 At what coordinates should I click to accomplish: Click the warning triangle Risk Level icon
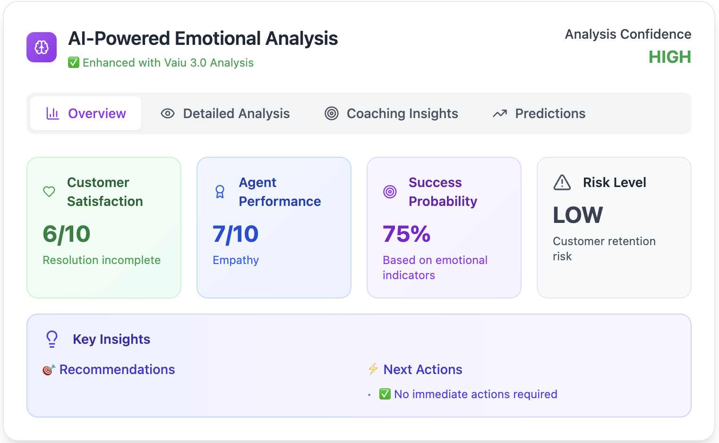click(x=562, y=182)
